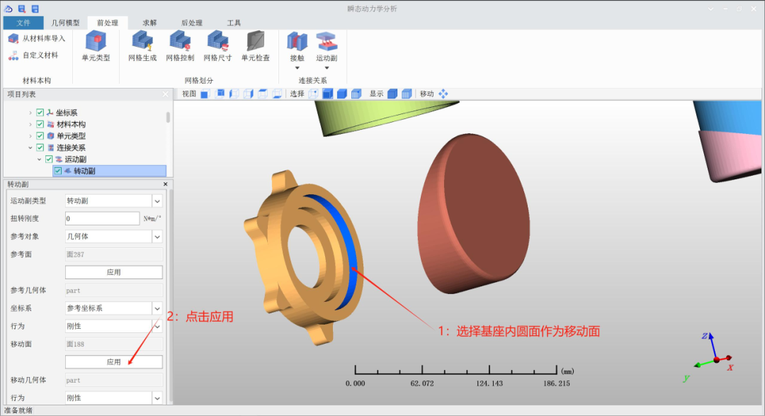
Task: Choose solid body selection mode icon
Action: 342,94
